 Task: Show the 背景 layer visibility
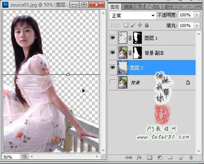[x=112, y=82]
